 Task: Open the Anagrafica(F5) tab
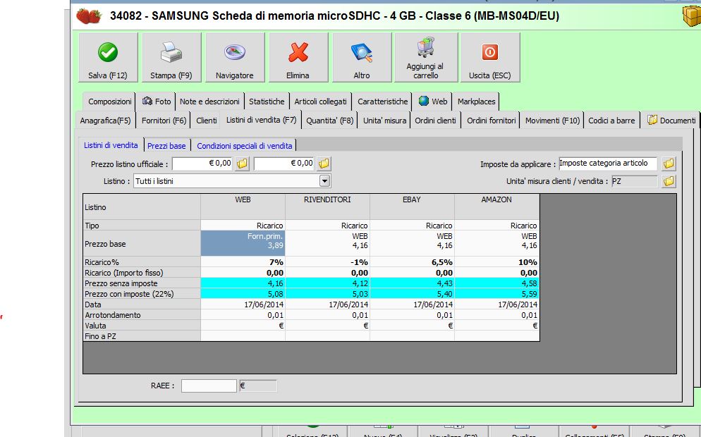click(105, 121)
